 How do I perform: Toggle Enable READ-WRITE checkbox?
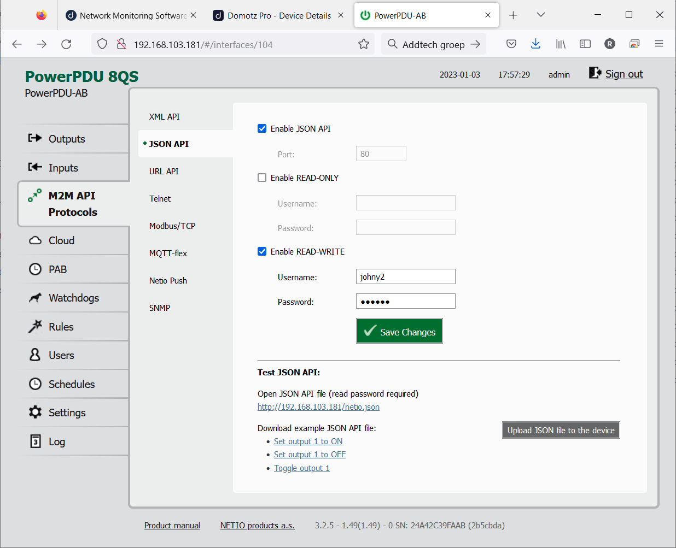pos(262,251)
